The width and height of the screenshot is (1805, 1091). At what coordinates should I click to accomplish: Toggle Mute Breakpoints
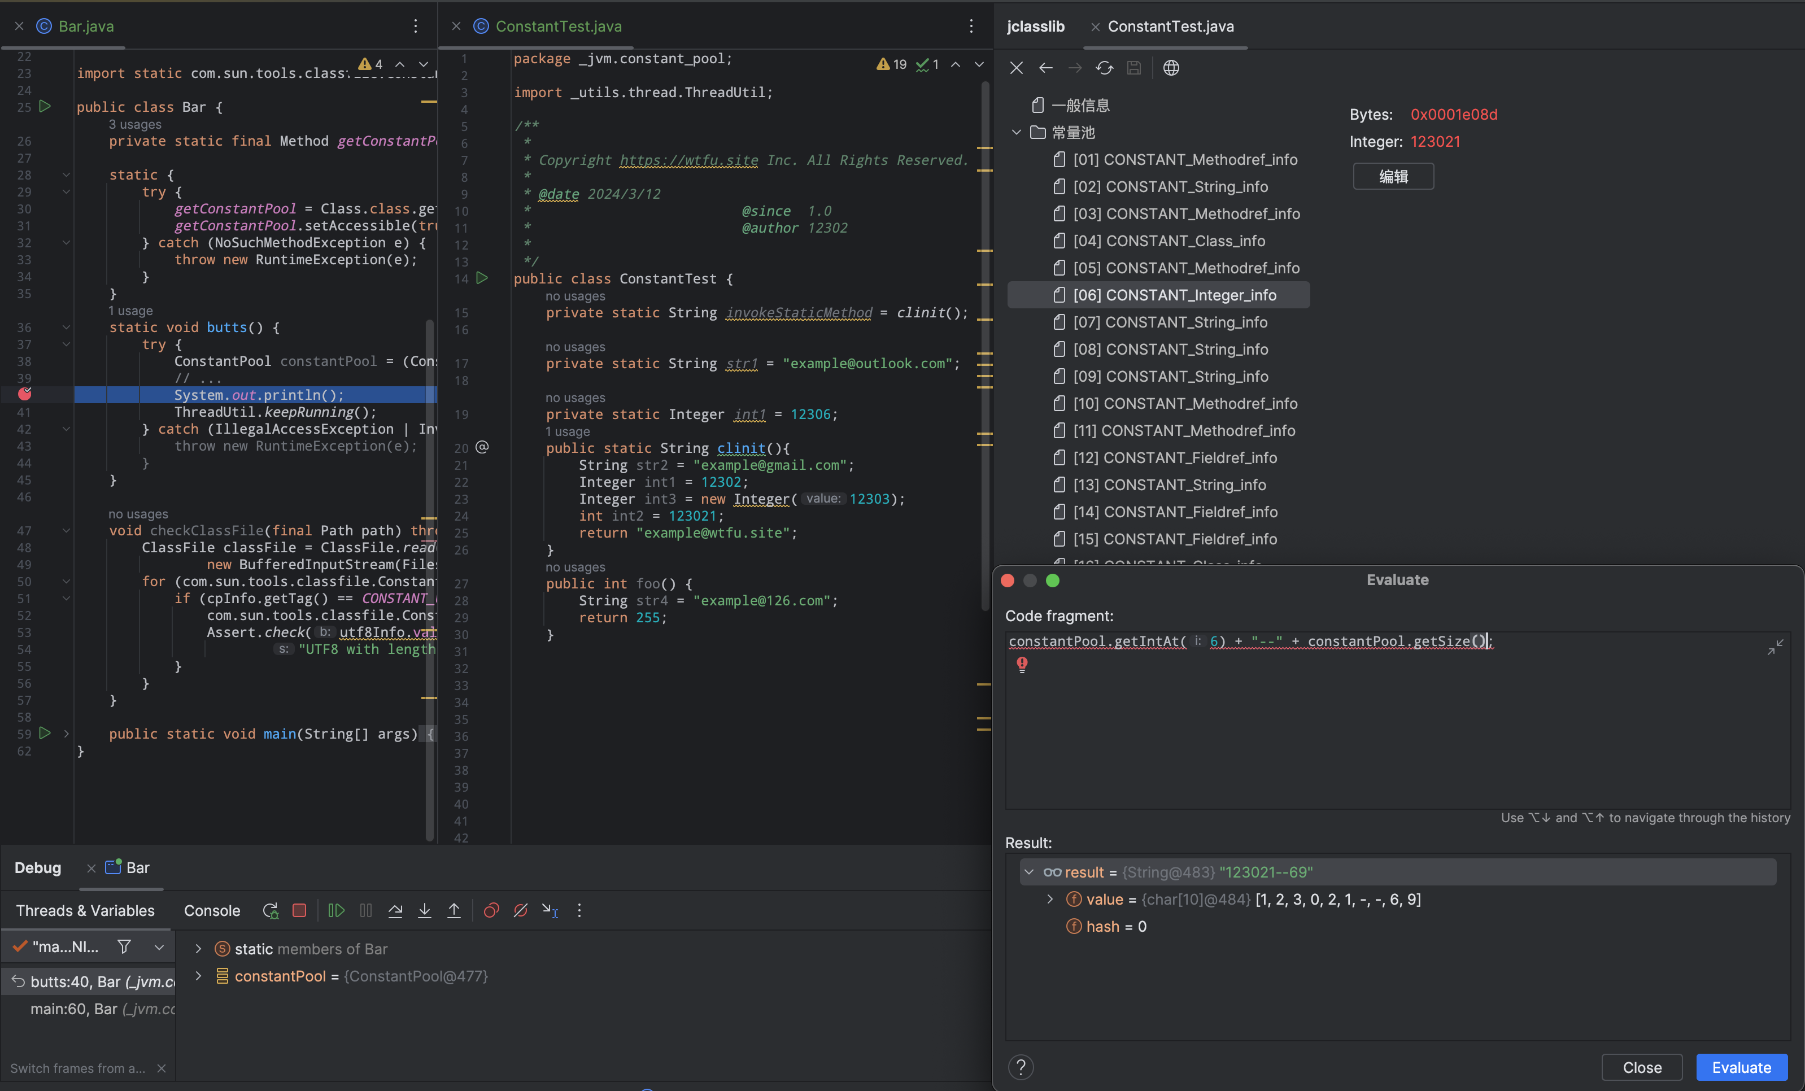pyautogui.click(x=520, y=910)
